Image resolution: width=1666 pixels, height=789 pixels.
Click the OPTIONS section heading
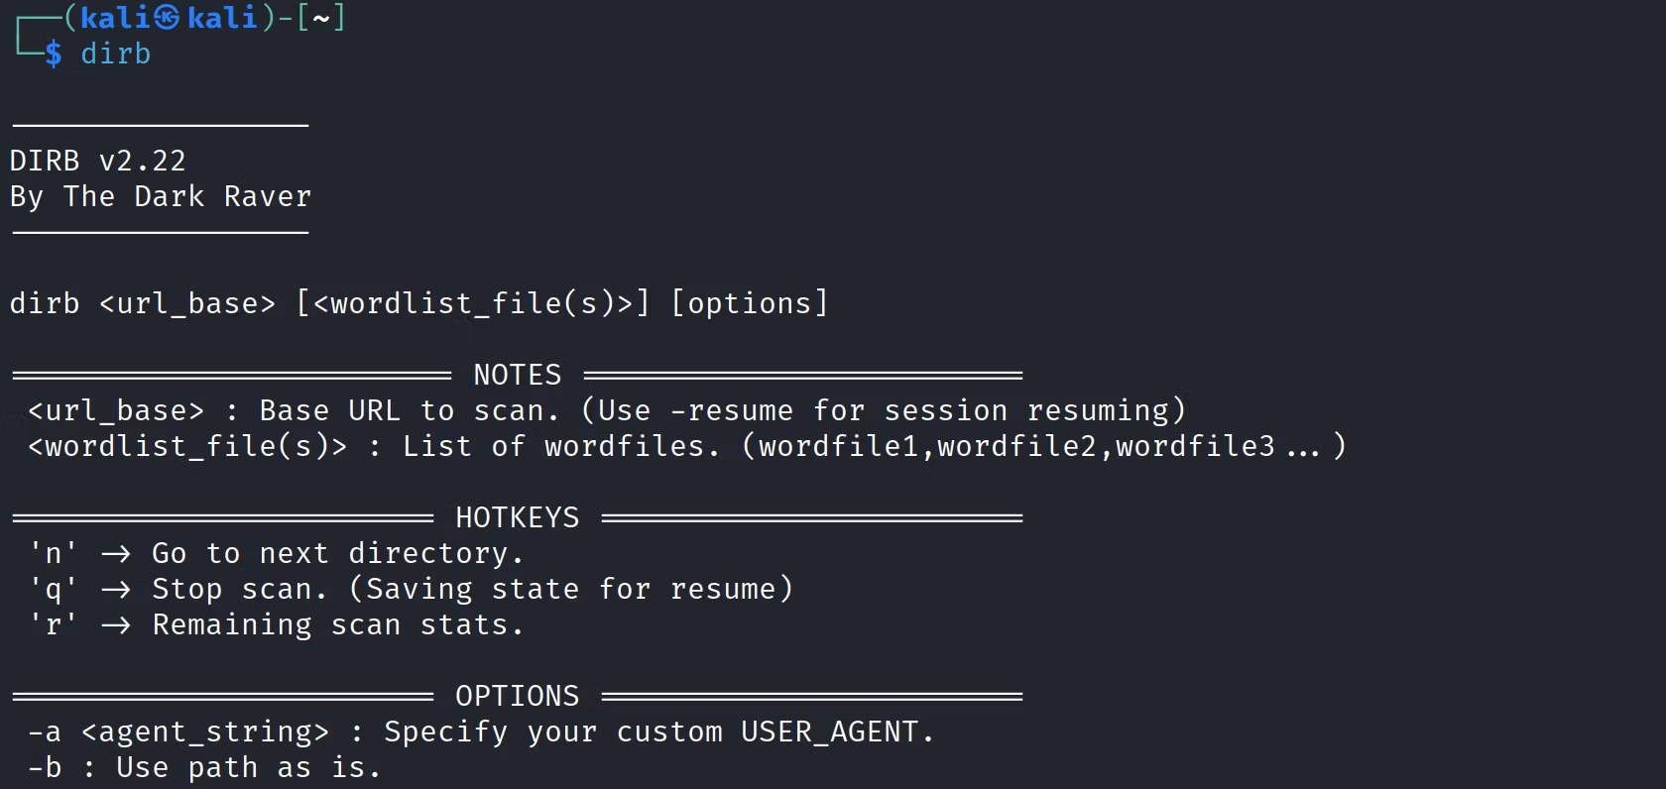click(517, 696)
